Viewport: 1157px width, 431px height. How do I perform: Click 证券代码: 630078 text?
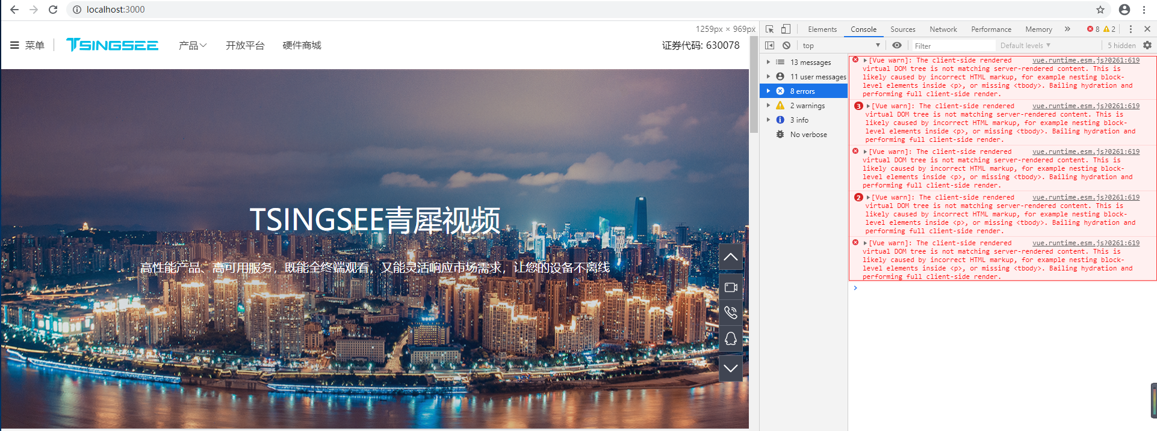coord(701,45)
